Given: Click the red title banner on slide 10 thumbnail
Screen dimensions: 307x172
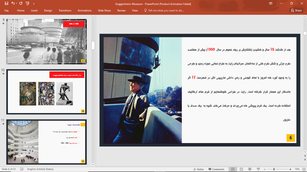Looking at the screenshot, I should click(x=67, y=75).
